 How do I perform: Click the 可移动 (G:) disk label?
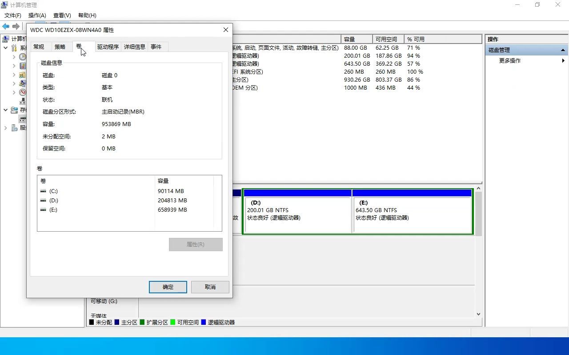click(x=104, y=301)
